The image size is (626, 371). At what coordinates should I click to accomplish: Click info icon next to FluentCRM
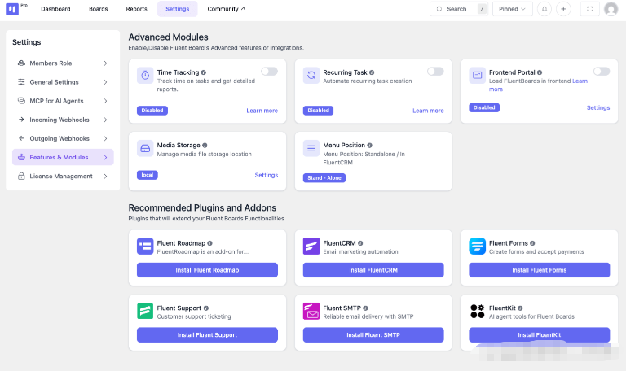(x=360, y=243)
